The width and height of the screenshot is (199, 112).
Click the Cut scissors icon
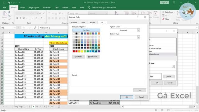pos(9,12)
